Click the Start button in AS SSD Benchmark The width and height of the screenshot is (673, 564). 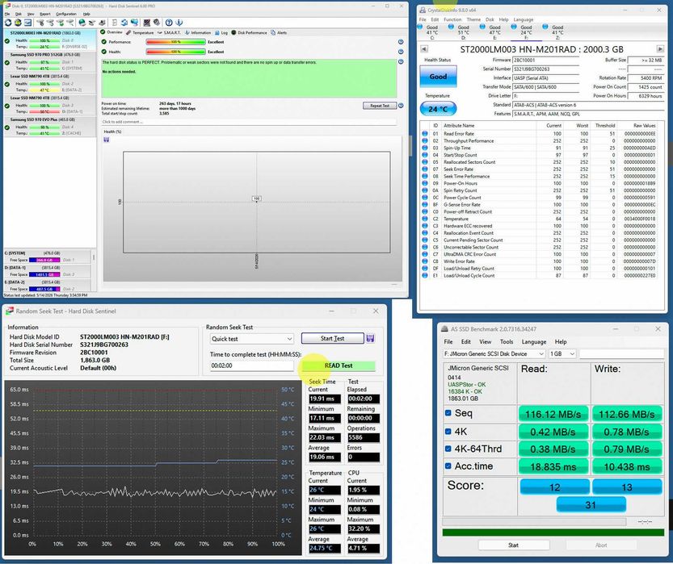click(513, 545)
